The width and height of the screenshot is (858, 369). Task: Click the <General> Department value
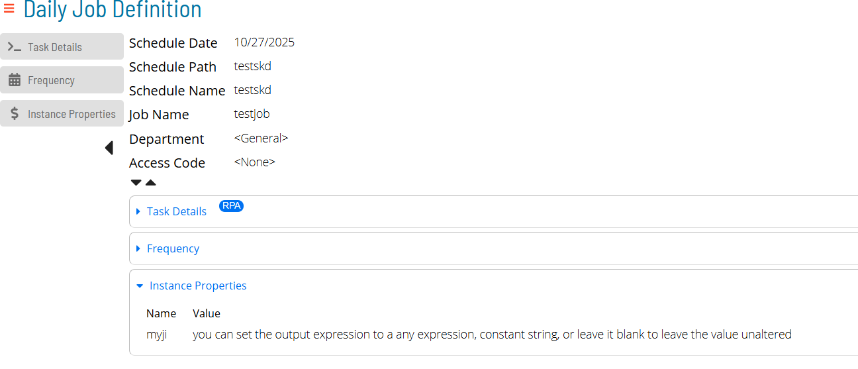point(261,138)
